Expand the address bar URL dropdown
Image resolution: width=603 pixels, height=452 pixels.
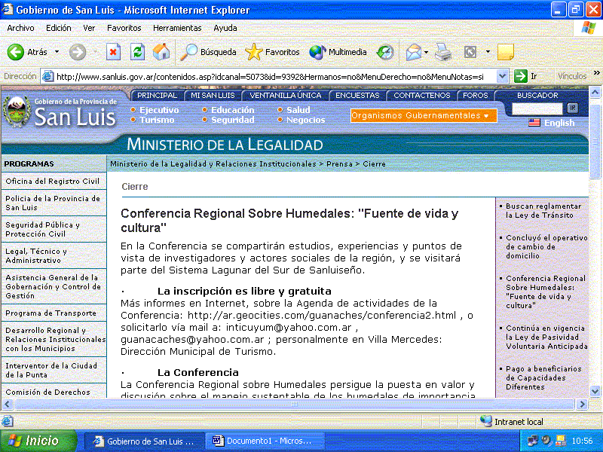coord(502,76)
